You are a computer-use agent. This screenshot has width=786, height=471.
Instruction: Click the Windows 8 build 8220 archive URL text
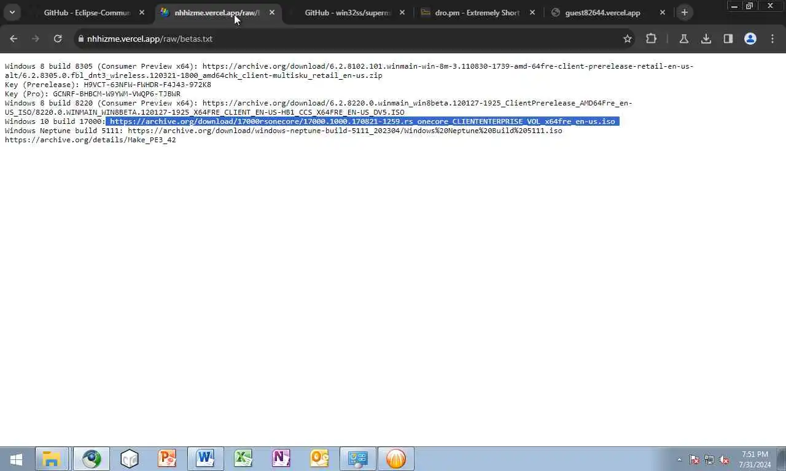pyautogui.click(x=319, y=107)
